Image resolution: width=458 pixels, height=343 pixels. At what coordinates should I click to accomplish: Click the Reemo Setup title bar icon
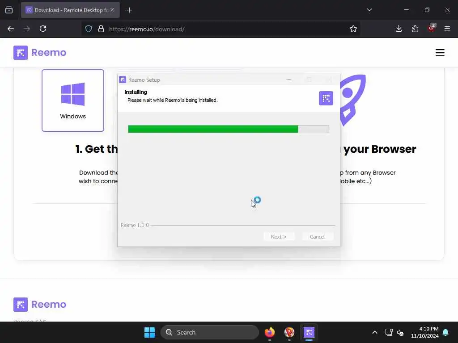point(123,79)
